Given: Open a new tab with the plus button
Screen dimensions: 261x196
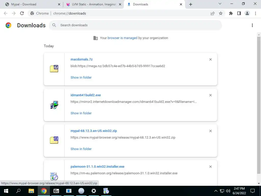Looking at the screenshot, I should click(x=191, y=4).
